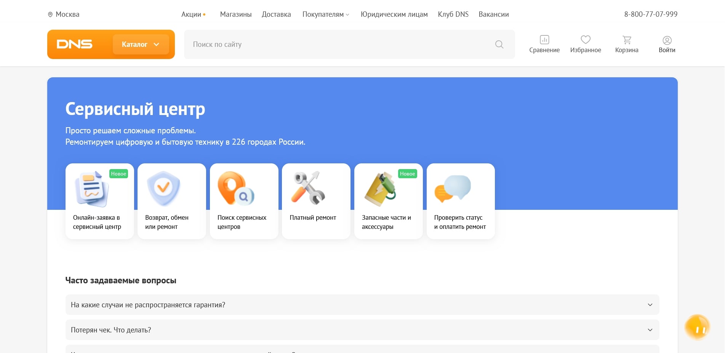Click the search magnifier icon

(499, 45)
